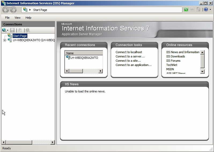Click the Stop icon in the top toolbar
This screenshot has height=152, width=214.
tap(192, 10)
